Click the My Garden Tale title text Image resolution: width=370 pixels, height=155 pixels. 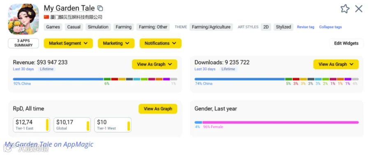(69, 8)
